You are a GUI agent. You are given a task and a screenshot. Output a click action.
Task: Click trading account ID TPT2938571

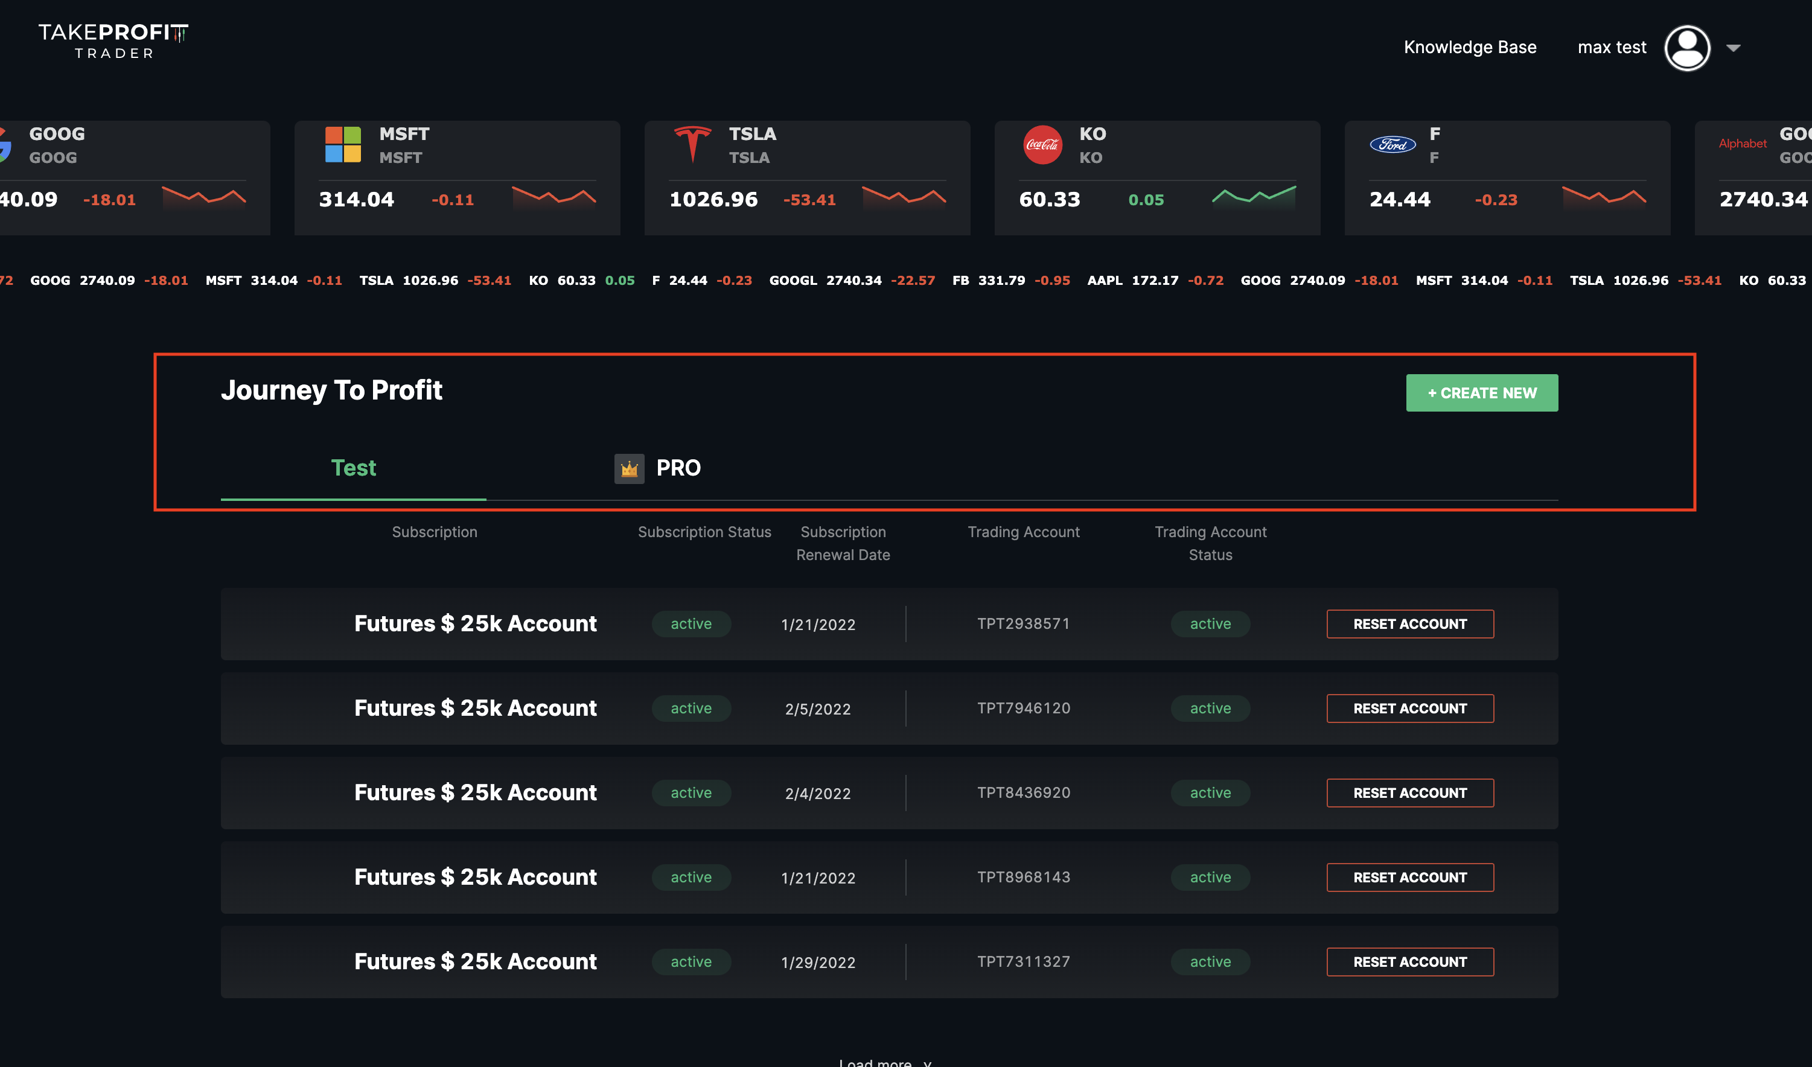(1023, 624)
